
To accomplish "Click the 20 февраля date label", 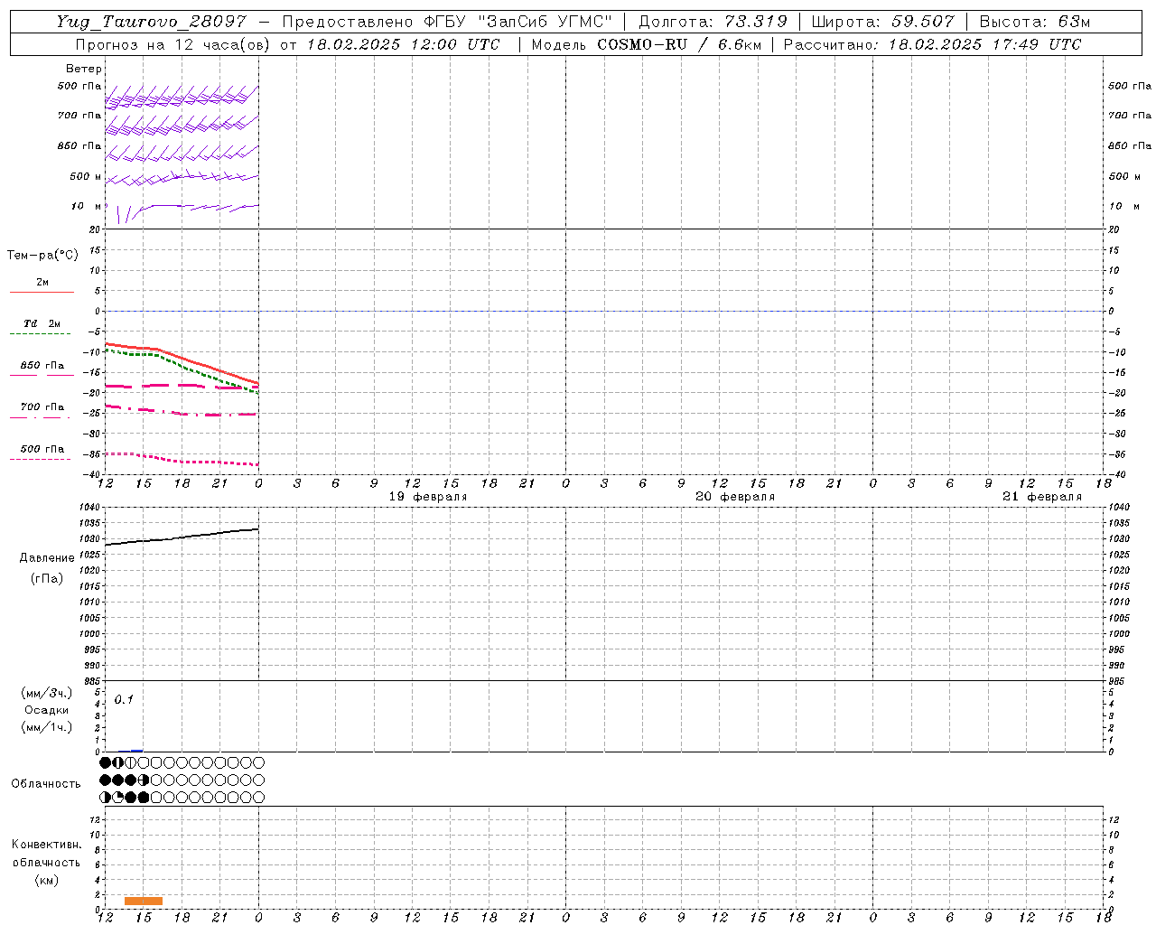I will [x=735, y=497].
